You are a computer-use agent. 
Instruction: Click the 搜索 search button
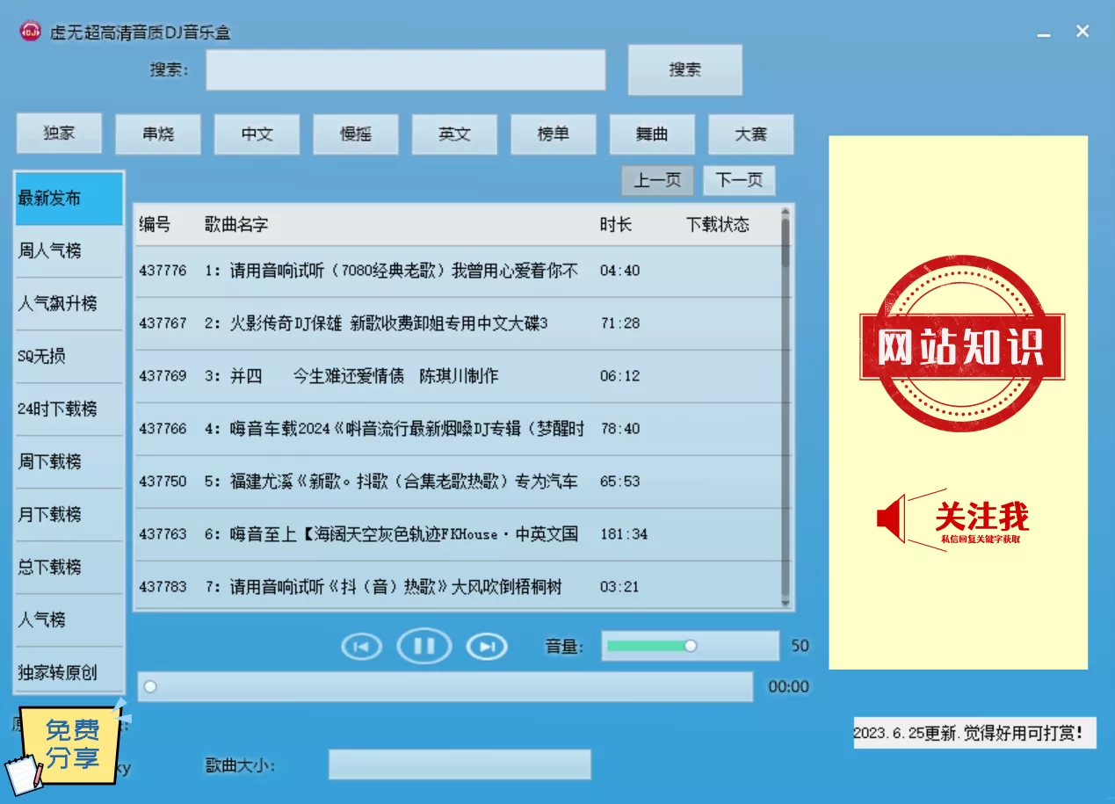[x=684, y=70]
